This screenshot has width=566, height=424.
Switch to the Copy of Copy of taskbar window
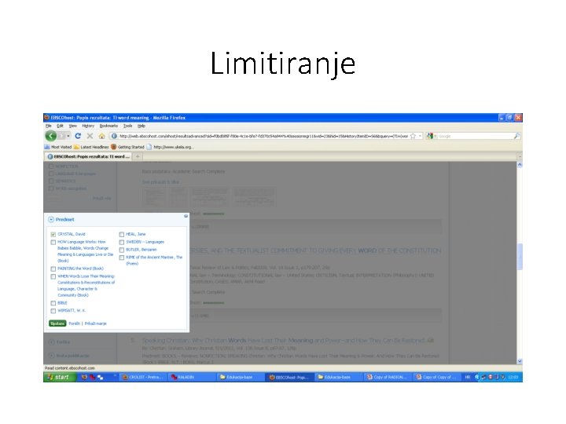point(436,377)
